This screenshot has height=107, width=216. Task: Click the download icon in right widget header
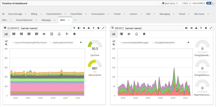(x=196, y=28)
